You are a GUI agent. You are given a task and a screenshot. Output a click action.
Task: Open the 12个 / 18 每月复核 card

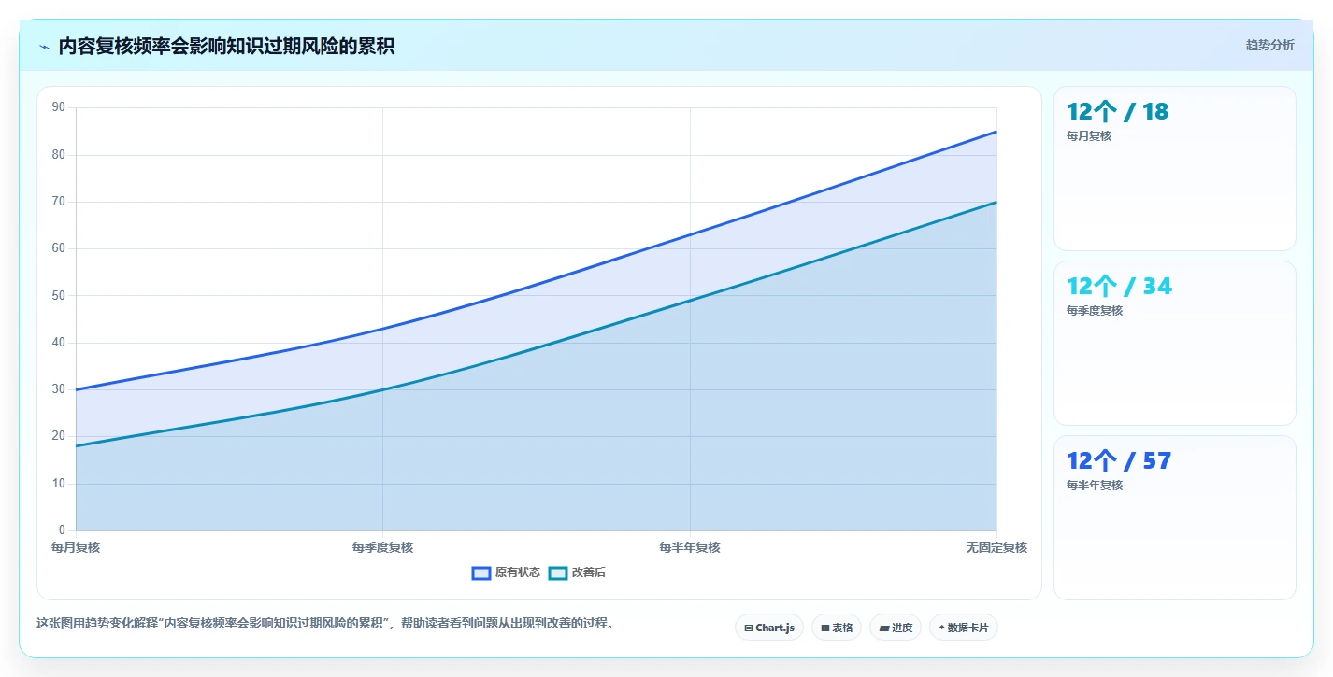tap(1174, 169)
